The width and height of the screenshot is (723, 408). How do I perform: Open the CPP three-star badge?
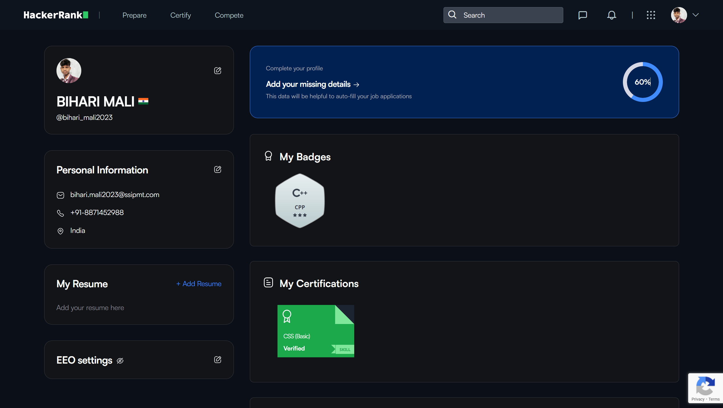click(300, 201)
